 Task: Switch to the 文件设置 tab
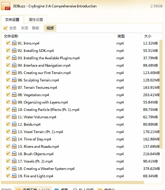12,19
